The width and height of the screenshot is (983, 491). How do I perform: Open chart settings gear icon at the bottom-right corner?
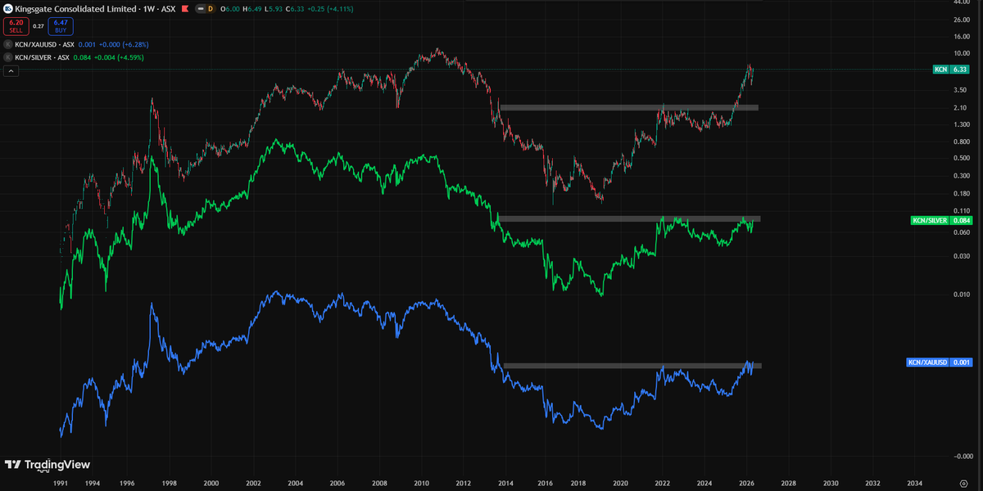[963, 483]
